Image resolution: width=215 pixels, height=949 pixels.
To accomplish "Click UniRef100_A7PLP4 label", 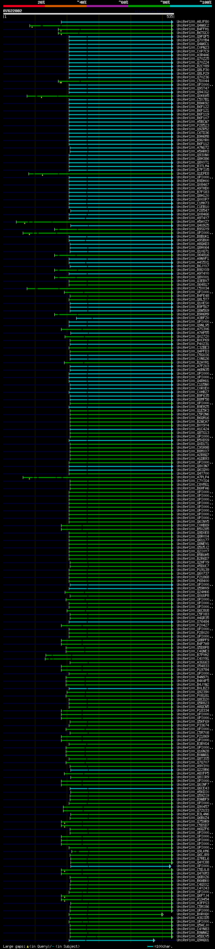I will tap(193, 477).
